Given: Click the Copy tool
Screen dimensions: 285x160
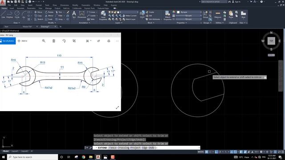Looking at the screenshot, I should coord(38,16).
